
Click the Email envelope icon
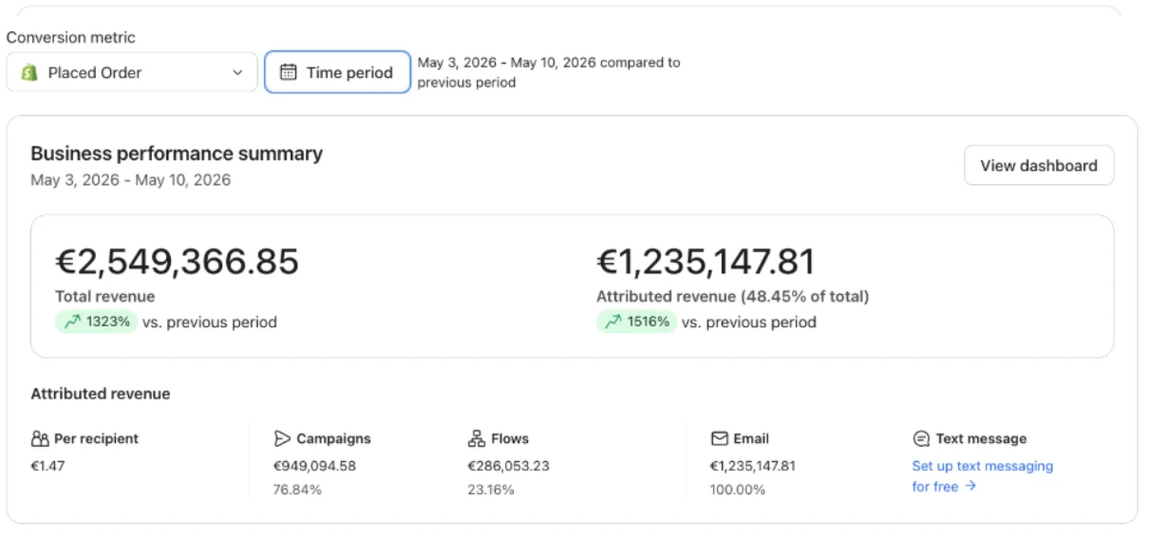pos(719,439)
